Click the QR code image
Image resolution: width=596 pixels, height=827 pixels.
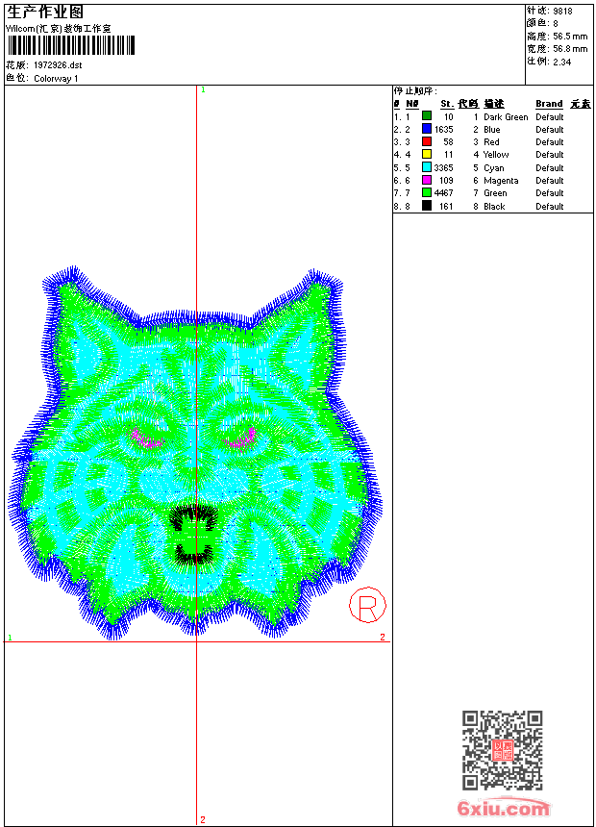(x=503, y=750)
